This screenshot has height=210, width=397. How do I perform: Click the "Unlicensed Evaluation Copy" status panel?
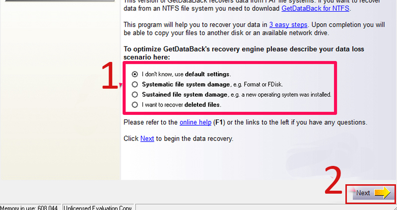click(x=98, y=208)
